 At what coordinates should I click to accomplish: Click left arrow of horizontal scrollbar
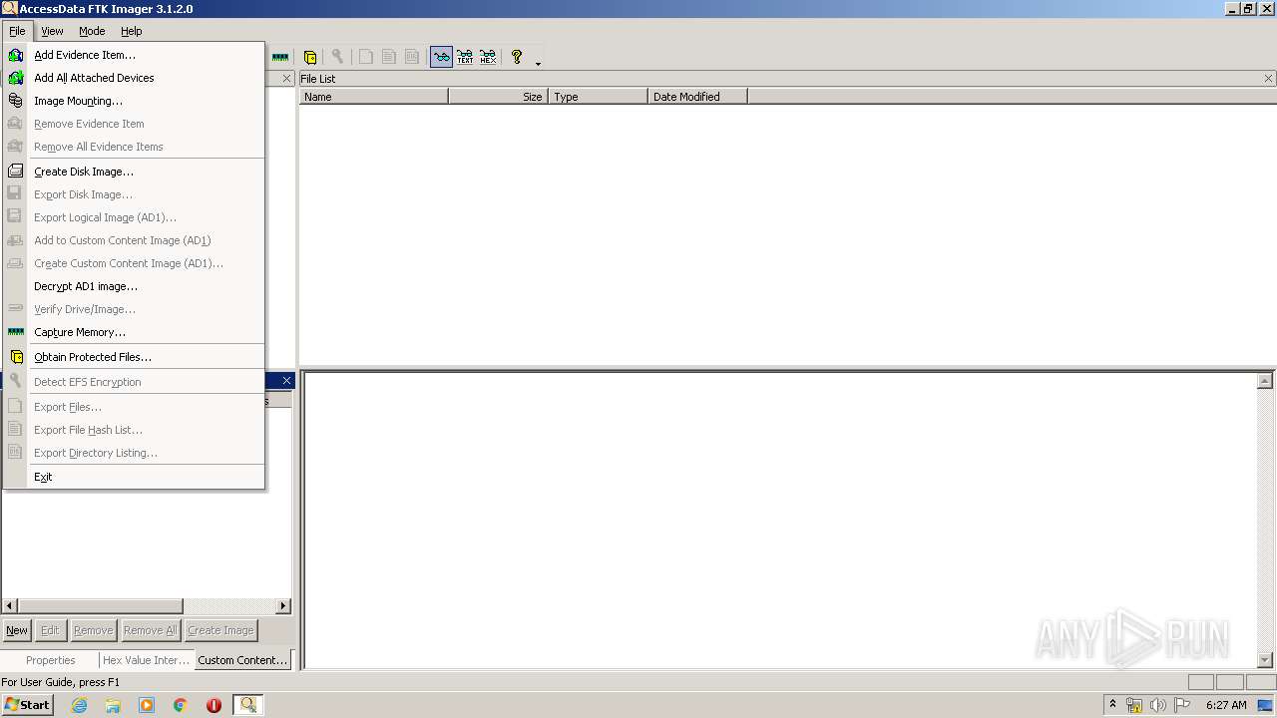[x=9, y=605]
